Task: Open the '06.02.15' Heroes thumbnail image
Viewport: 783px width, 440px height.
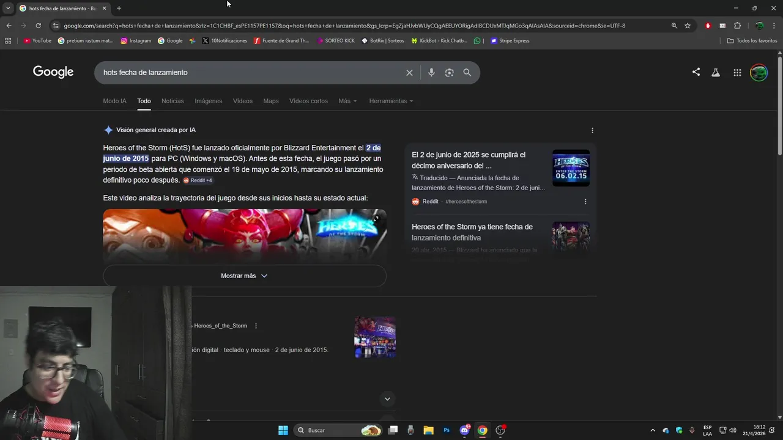Action: click(x=571, y=168)
